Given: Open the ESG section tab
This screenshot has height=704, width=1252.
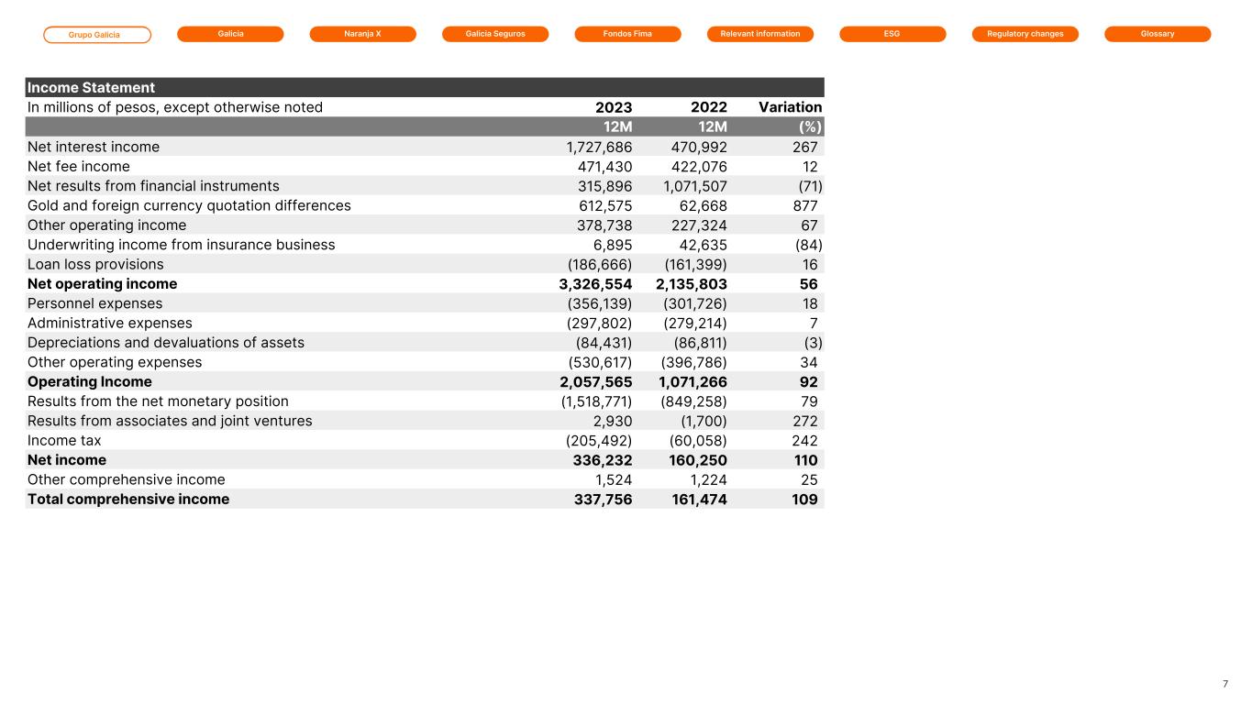Looking at the screenshot, I should pyautogui.click(x=892, y=34).
